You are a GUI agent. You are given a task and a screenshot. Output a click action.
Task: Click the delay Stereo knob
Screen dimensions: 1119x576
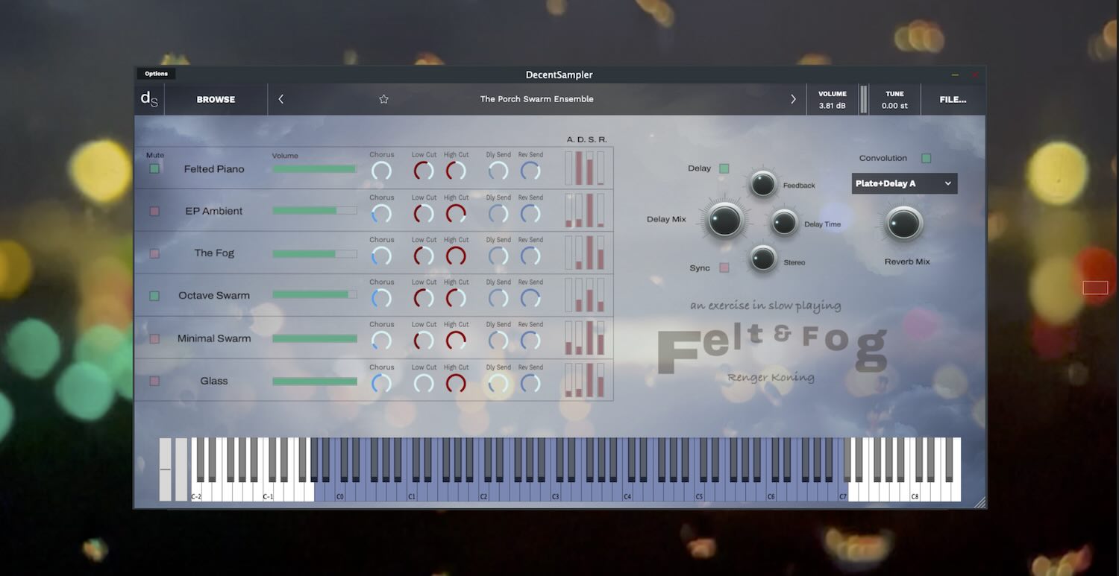[x=763, y=259]
